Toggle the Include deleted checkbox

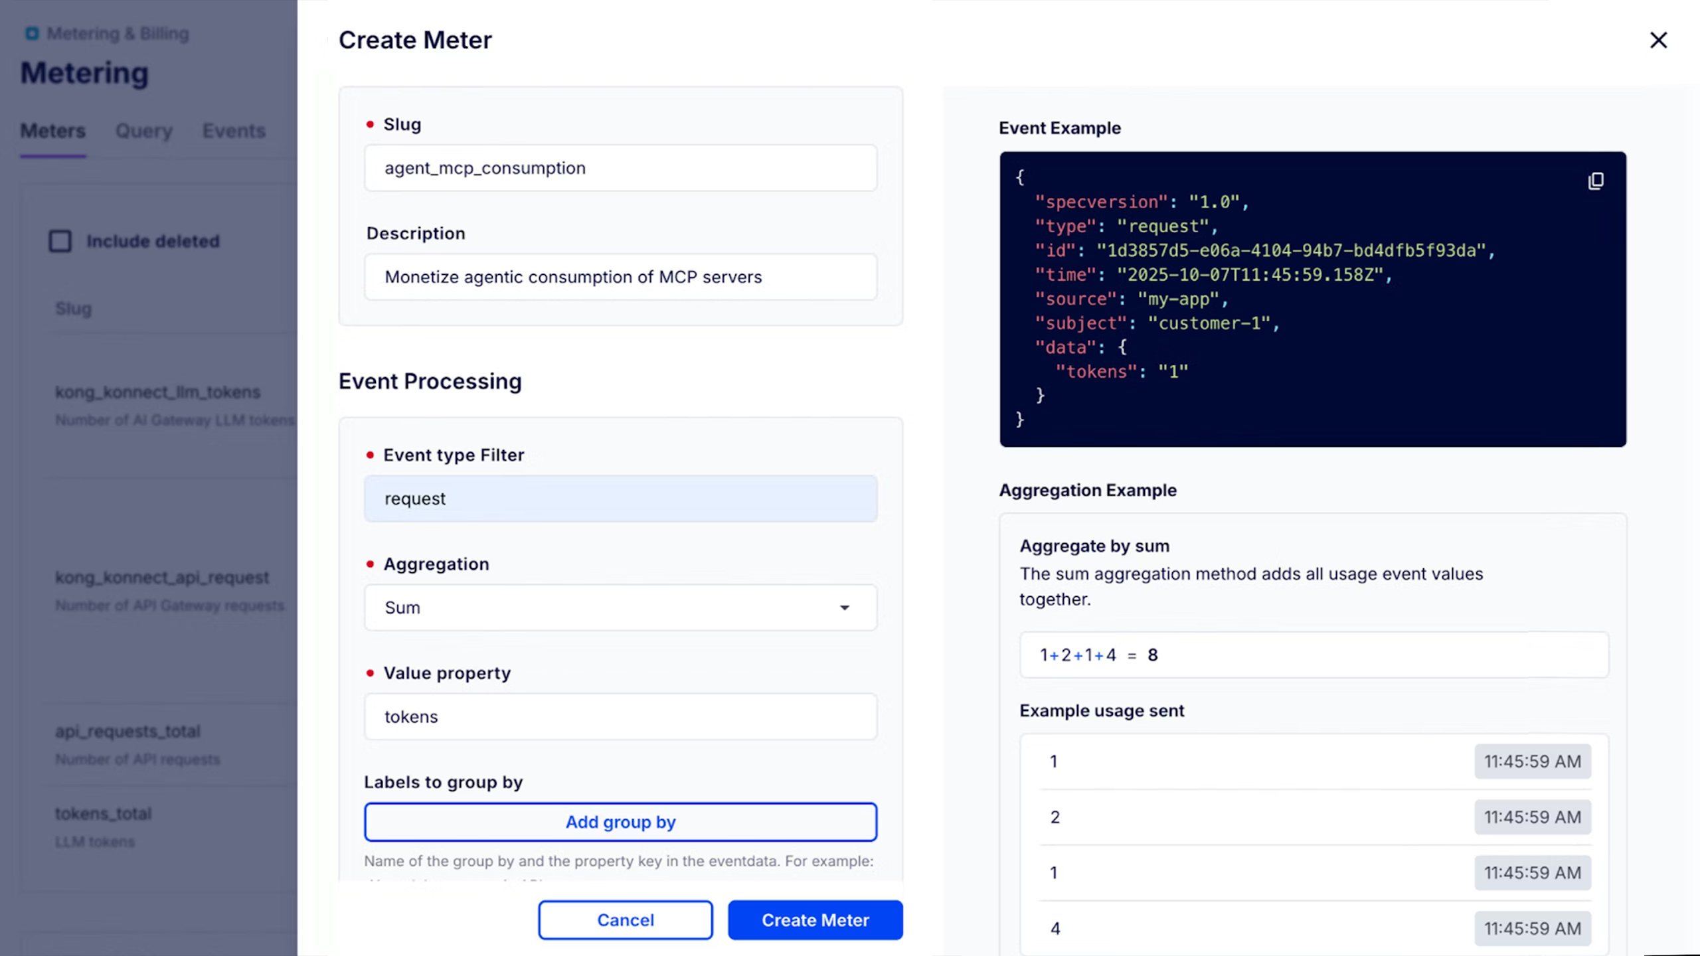point(60,241)
